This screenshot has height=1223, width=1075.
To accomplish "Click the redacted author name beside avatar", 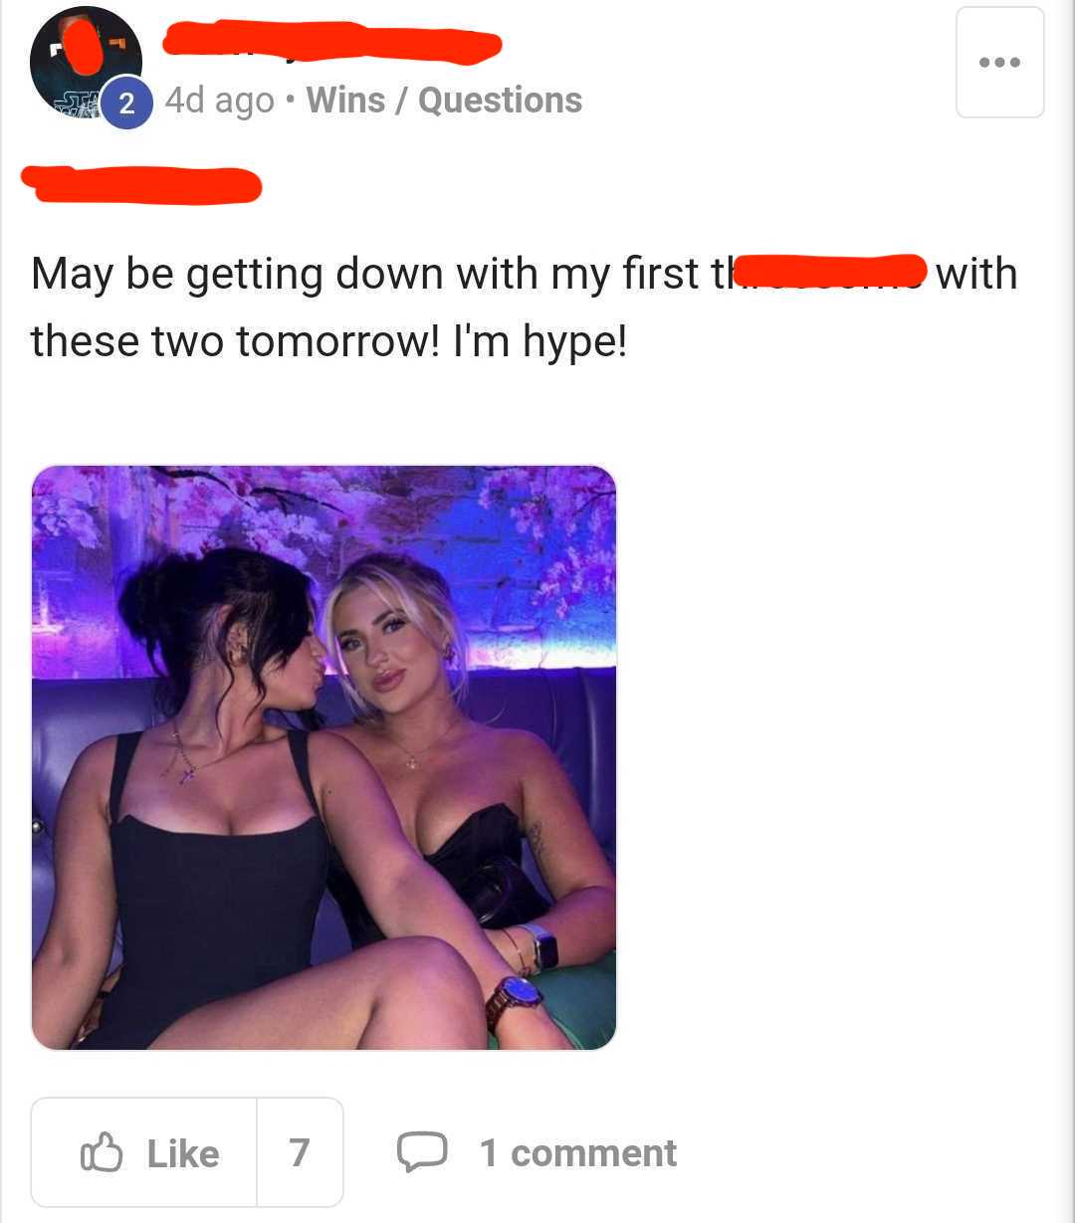I will [331, 44].
